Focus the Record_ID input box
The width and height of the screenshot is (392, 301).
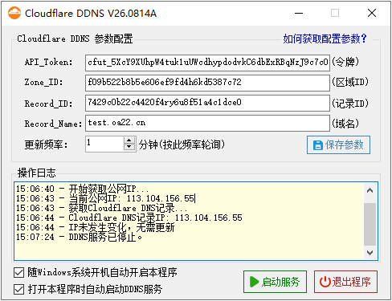pos(207,103)
